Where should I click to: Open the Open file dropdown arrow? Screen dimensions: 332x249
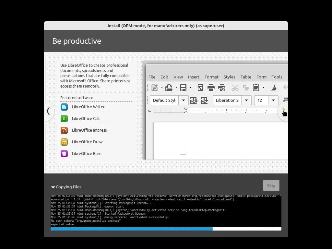click(x=176, y=88)
